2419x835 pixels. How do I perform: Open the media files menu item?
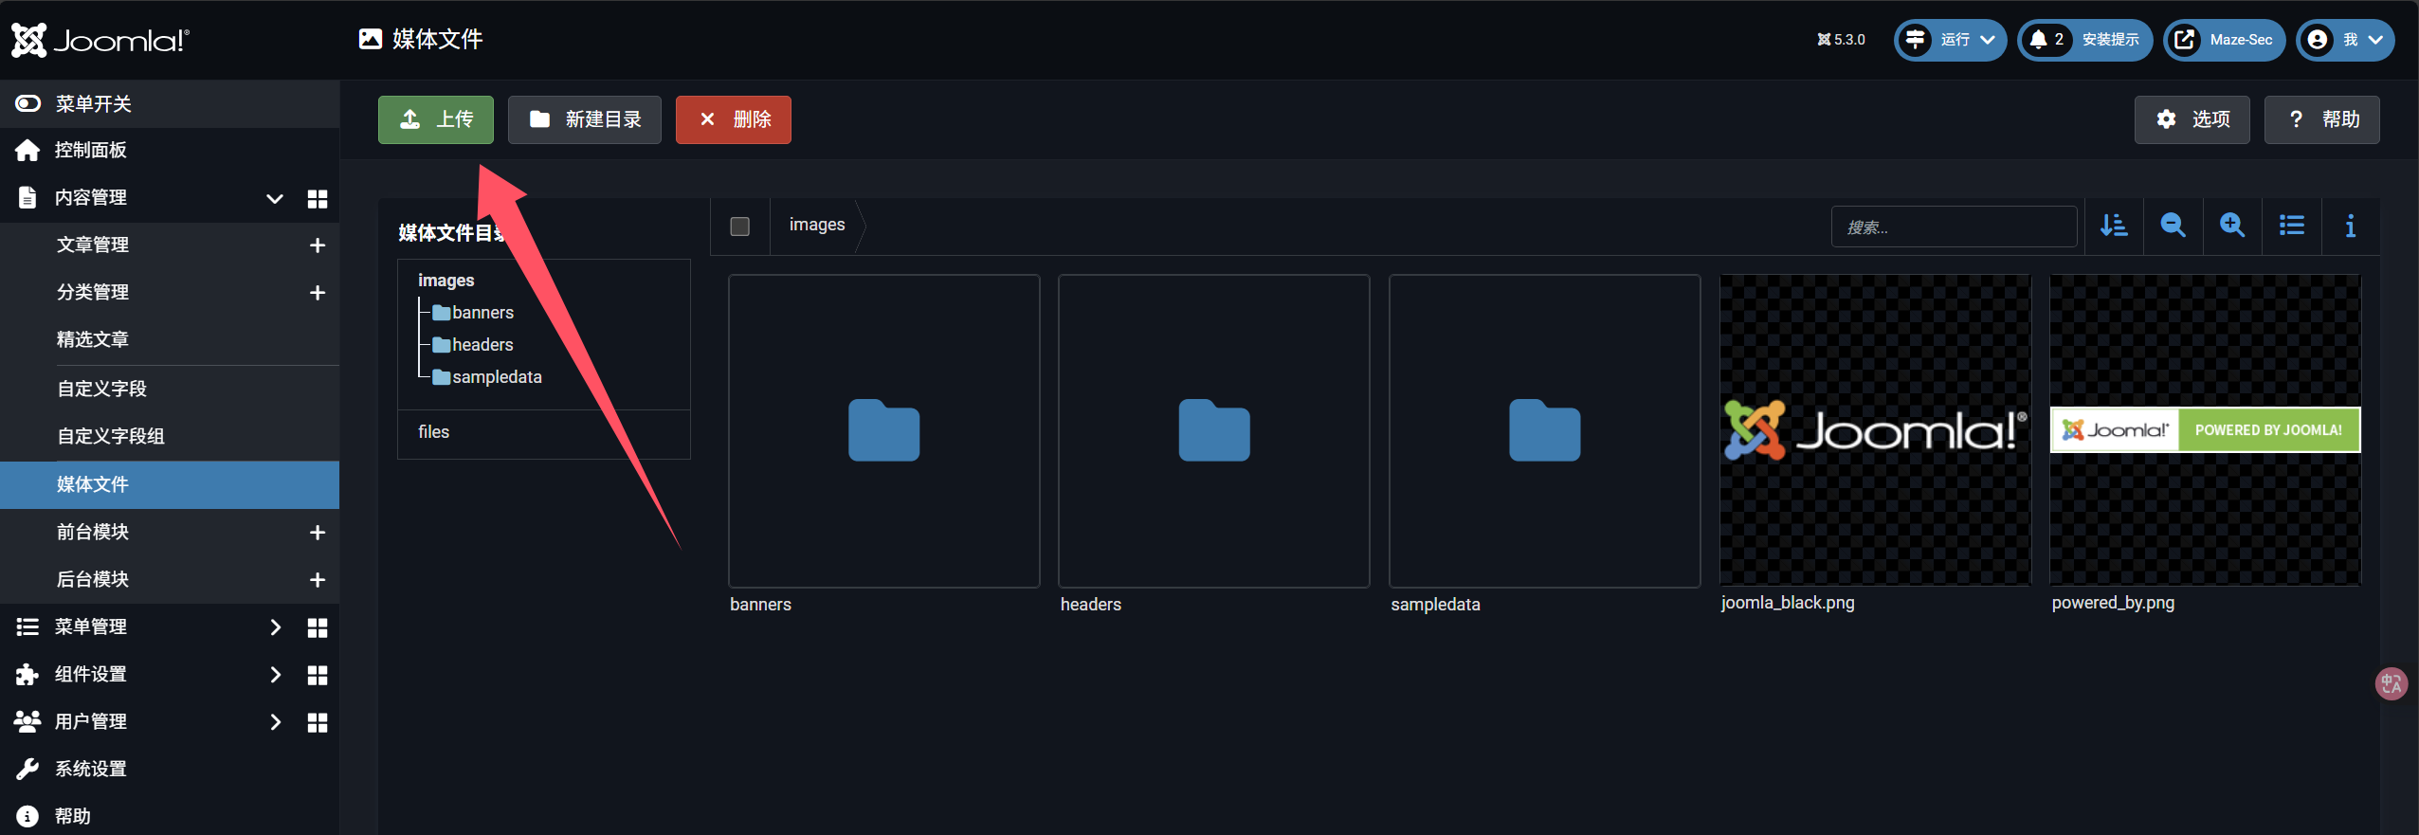pos(93,484)
